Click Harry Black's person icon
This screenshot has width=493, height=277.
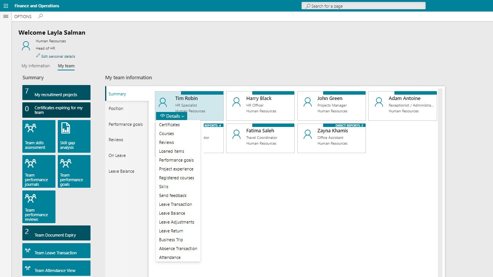click(236, 102)
